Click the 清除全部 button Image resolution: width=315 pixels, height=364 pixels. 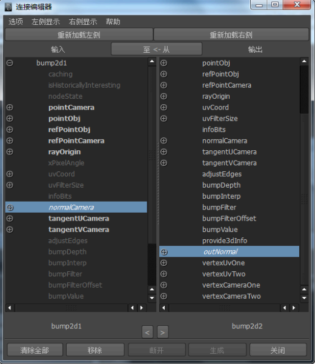point(35,350)
